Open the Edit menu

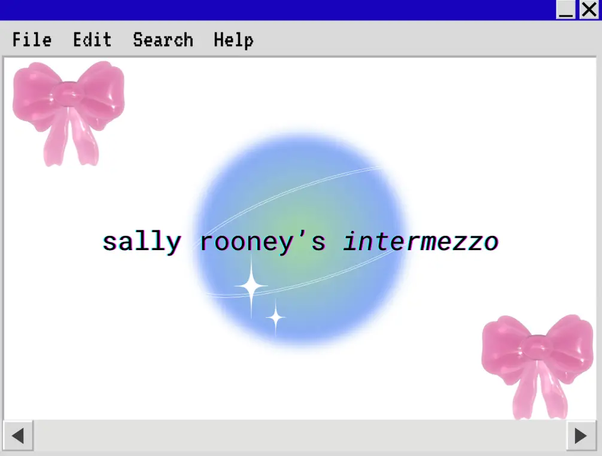[92, 39]
